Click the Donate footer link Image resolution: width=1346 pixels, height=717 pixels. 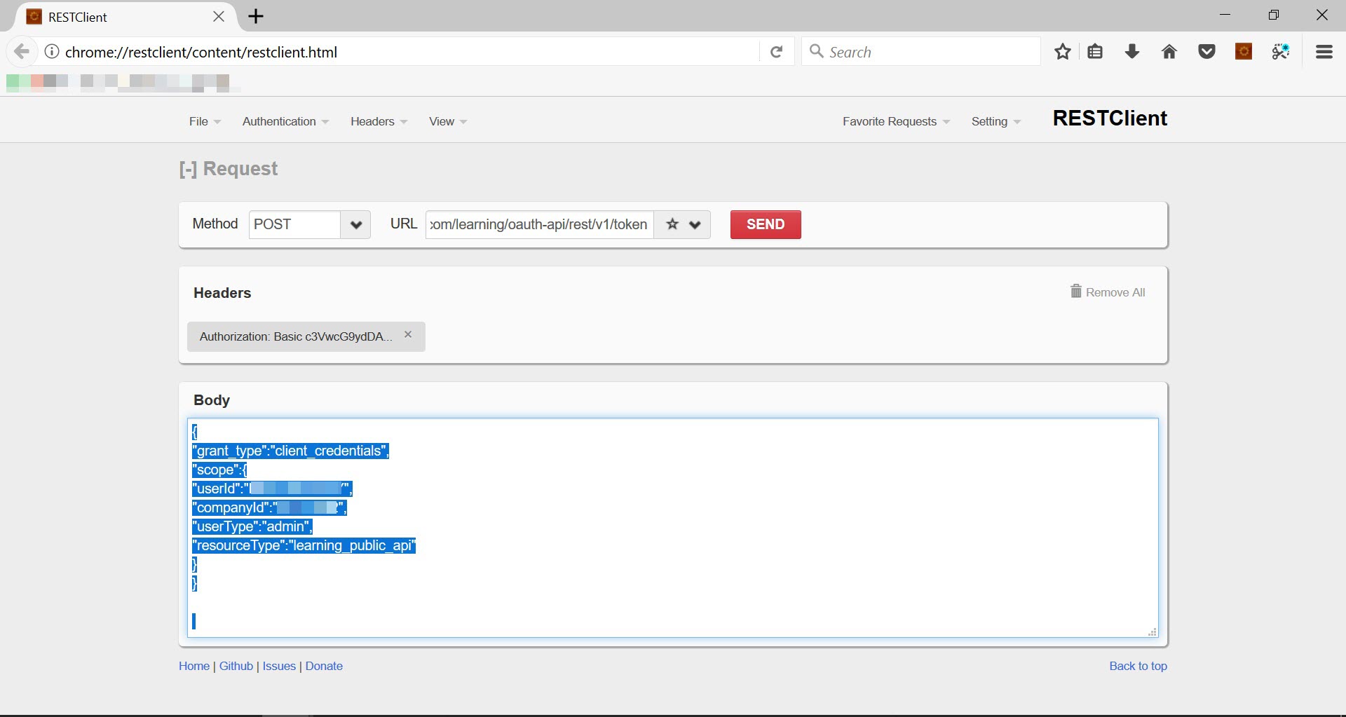(x=324, y=666)
